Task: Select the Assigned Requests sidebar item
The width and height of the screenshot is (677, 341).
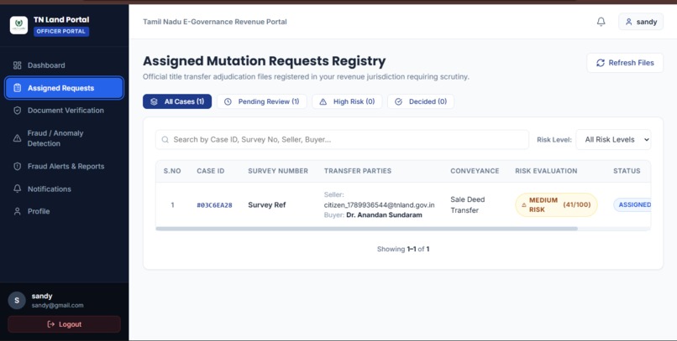Action: 65,88
